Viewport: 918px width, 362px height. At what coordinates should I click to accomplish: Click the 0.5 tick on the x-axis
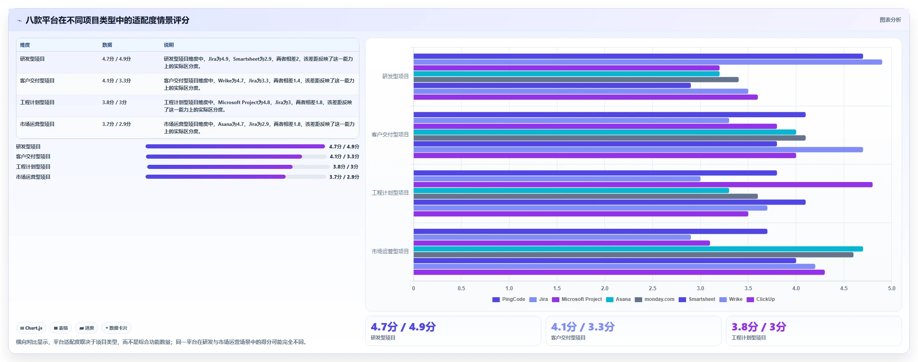tap(461, 288)
